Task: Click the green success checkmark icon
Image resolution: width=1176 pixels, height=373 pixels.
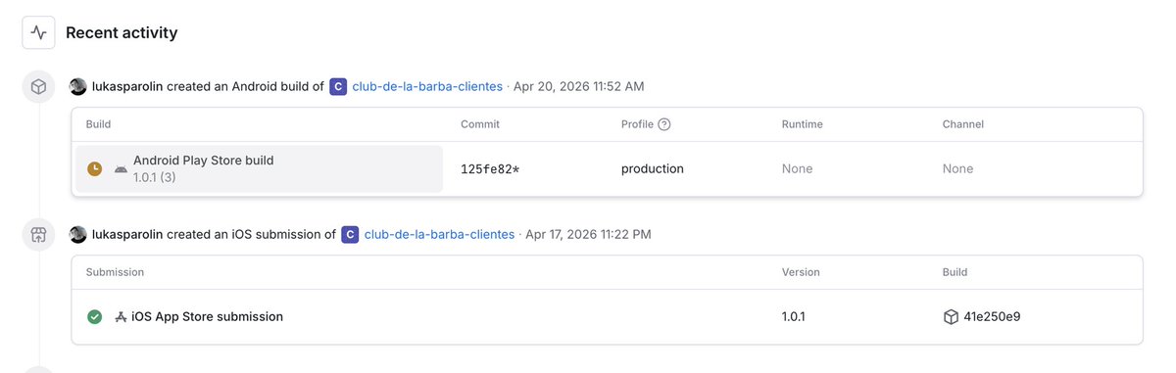Action: click(x=95, y=316)
